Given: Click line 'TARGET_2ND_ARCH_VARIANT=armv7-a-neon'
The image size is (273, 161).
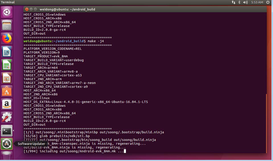Looking at the screenshot, I should (60, 83).
